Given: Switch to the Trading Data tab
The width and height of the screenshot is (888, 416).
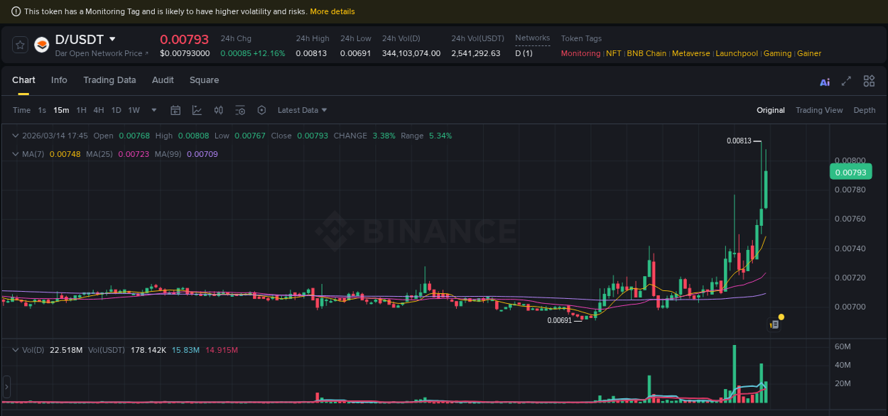Looking at the screenshot, I should tap(109, 80).
